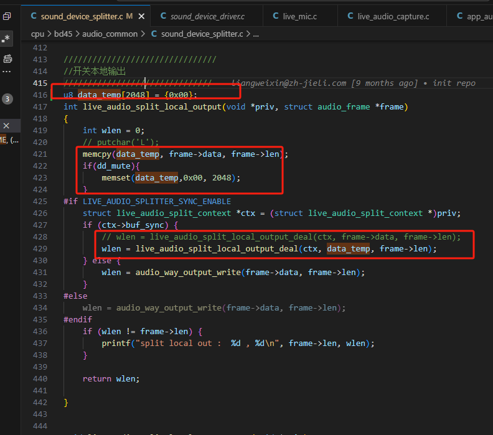This screenshot has height=435, width=493.
Task: Dismiss the highlighted search result with X
Action: tap(6, 126)
